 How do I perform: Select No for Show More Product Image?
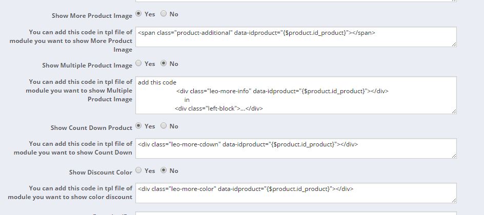tap(164, 14)
